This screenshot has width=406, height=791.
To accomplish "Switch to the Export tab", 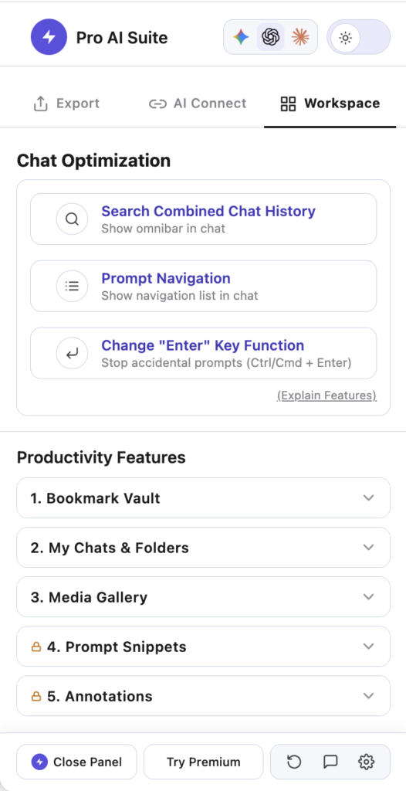I will [66, 104].
